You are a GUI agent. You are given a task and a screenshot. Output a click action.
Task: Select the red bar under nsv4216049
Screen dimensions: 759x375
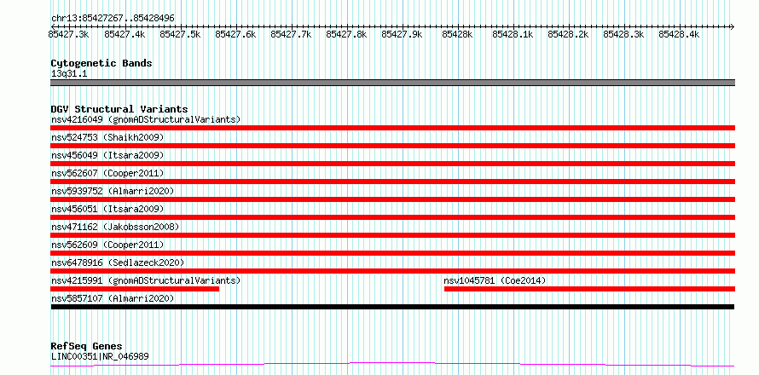pos(392,128)
